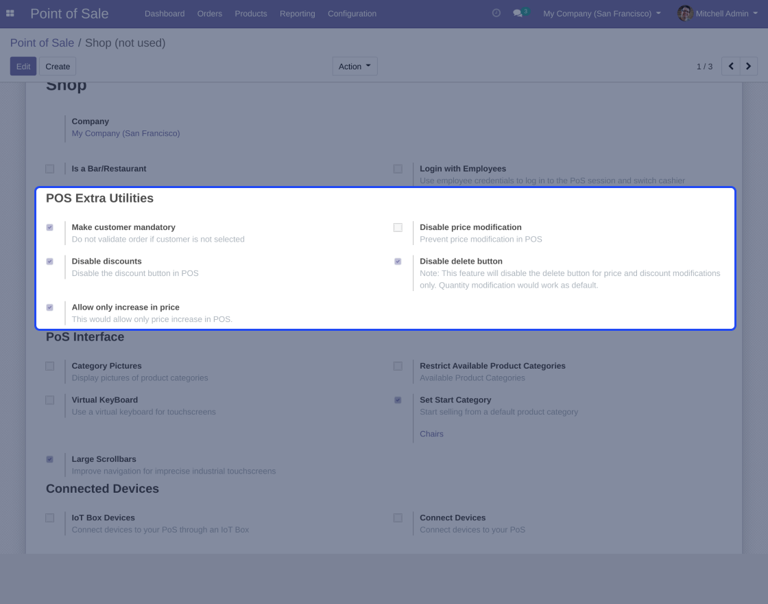This screenshot has width=768, height=604.
Task: Toggle Category Pictures checkbox
Action: pyautogui.click(x=50, y=367)
